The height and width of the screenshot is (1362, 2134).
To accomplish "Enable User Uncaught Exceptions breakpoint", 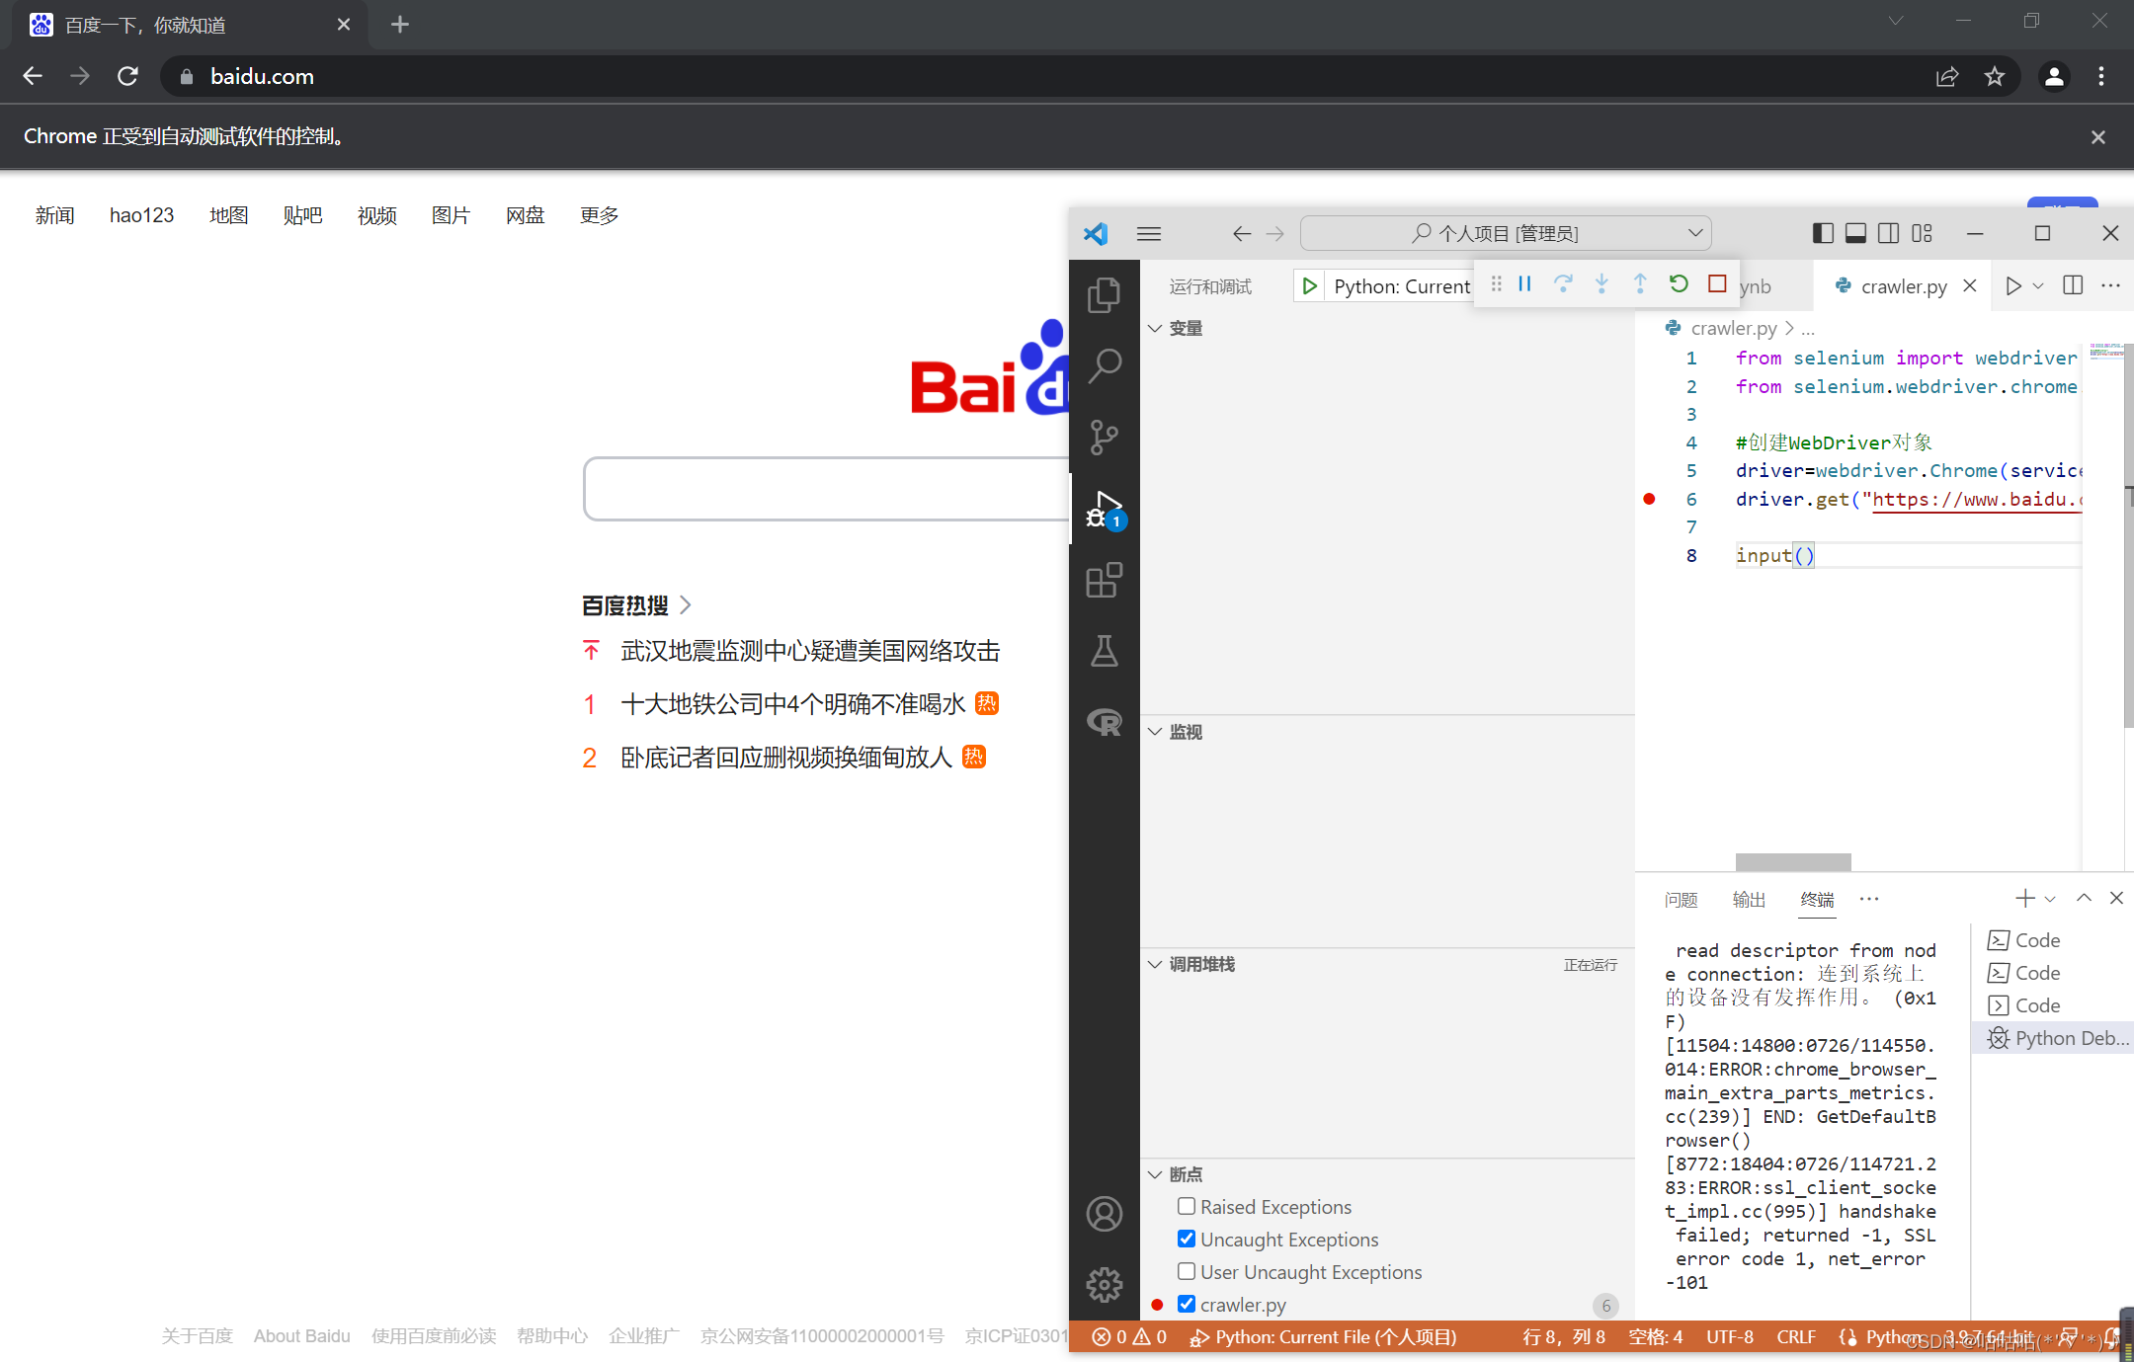I will (x=1187, y=1271).
